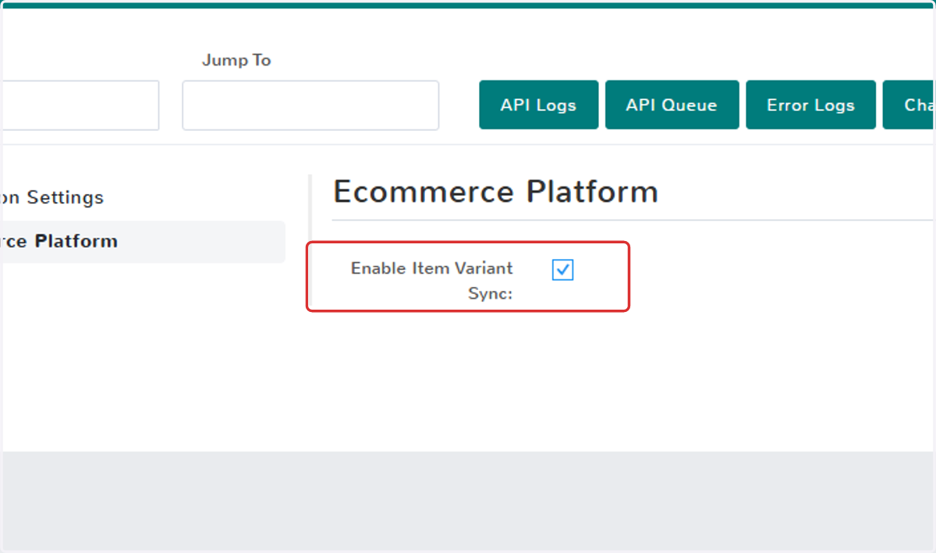Click the Enable Item Variant Sync label
The image size is (936, 553).
432,280
